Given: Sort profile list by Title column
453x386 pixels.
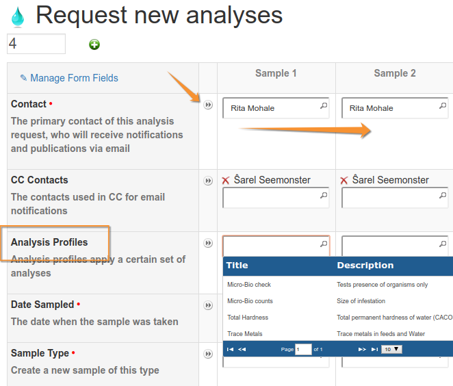Looking at the screenshot, I should click(x=237, y=266).
